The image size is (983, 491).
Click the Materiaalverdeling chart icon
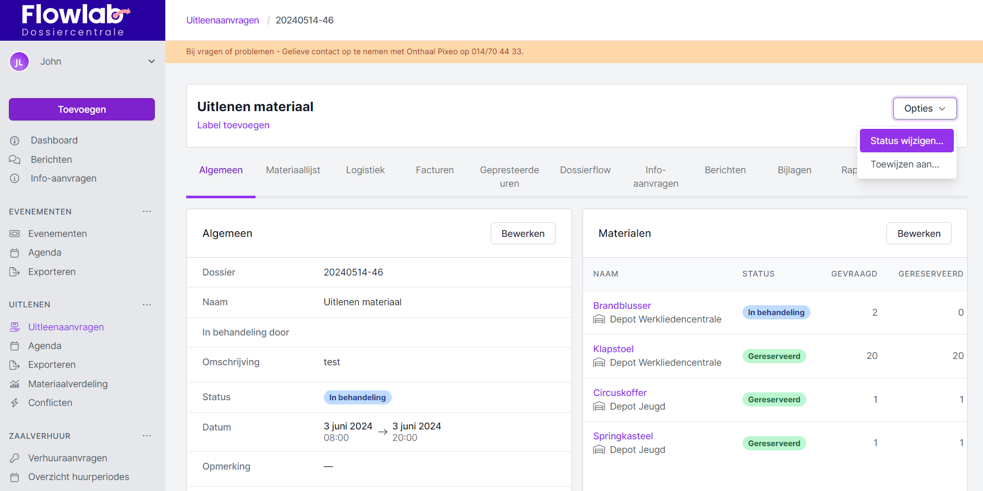pyautogui.click(x=15, y=384)
